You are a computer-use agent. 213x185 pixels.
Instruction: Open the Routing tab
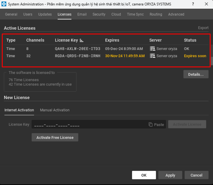pyautogui.click(x=156, y=14)
